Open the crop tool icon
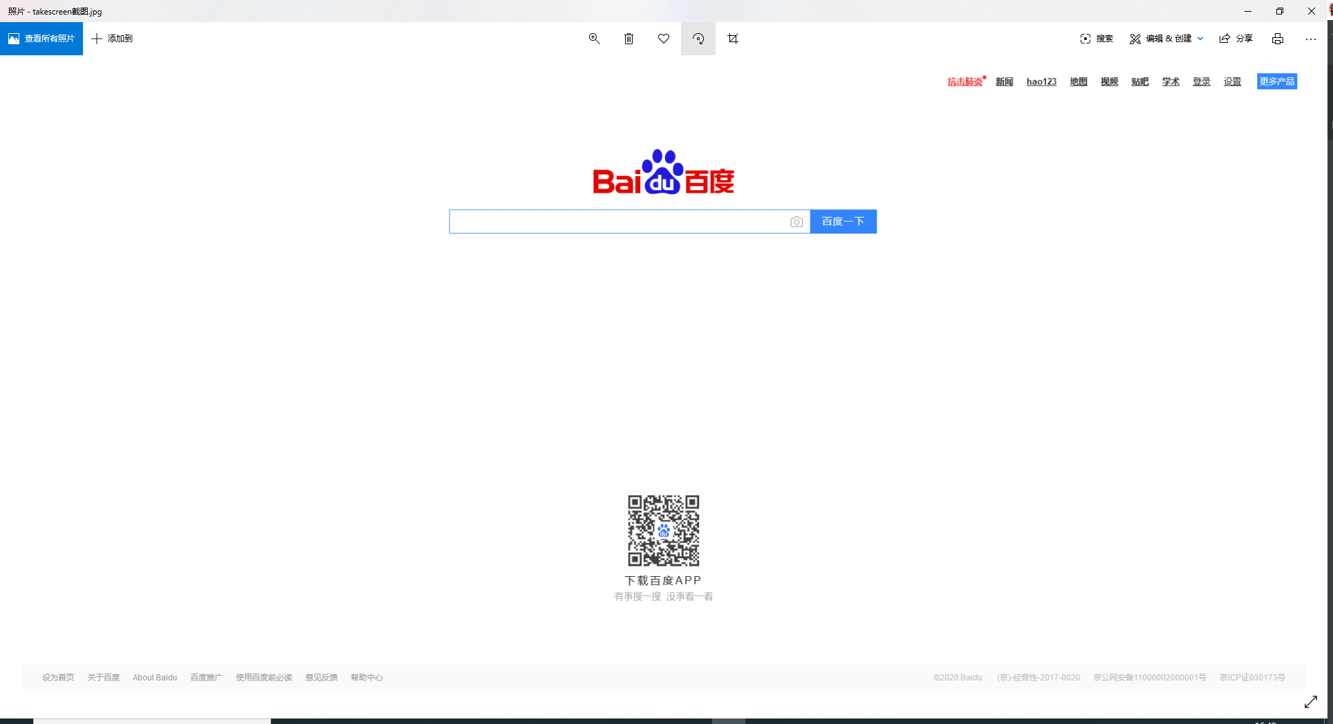This screenshot has width=1333, height=724. [733, 39]
